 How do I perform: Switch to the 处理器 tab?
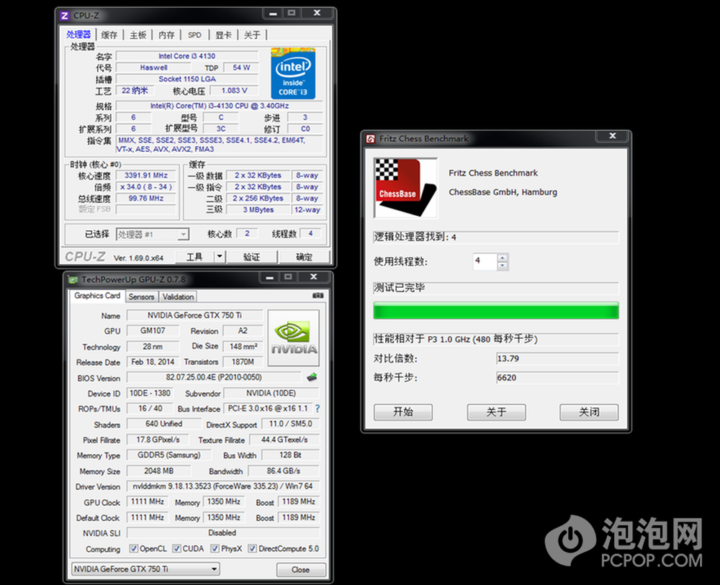point(78,35)
